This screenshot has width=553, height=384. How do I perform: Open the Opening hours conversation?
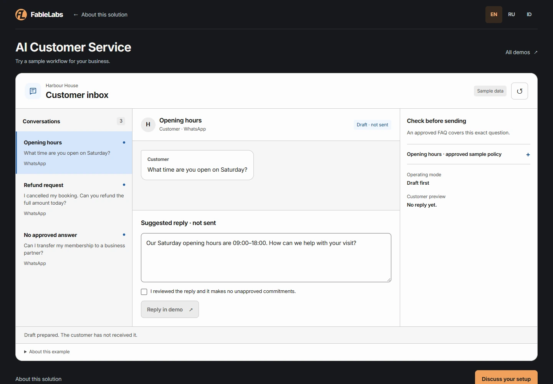[x=74, y=153]
